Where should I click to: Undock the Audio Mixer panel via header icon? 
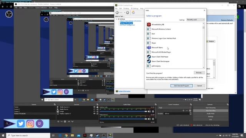(156, 104)
